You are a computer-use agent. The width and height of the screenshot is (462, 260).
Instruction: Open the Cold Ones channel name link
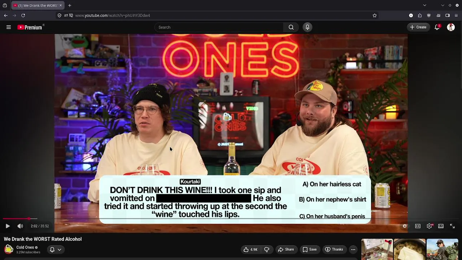point(25,247)
